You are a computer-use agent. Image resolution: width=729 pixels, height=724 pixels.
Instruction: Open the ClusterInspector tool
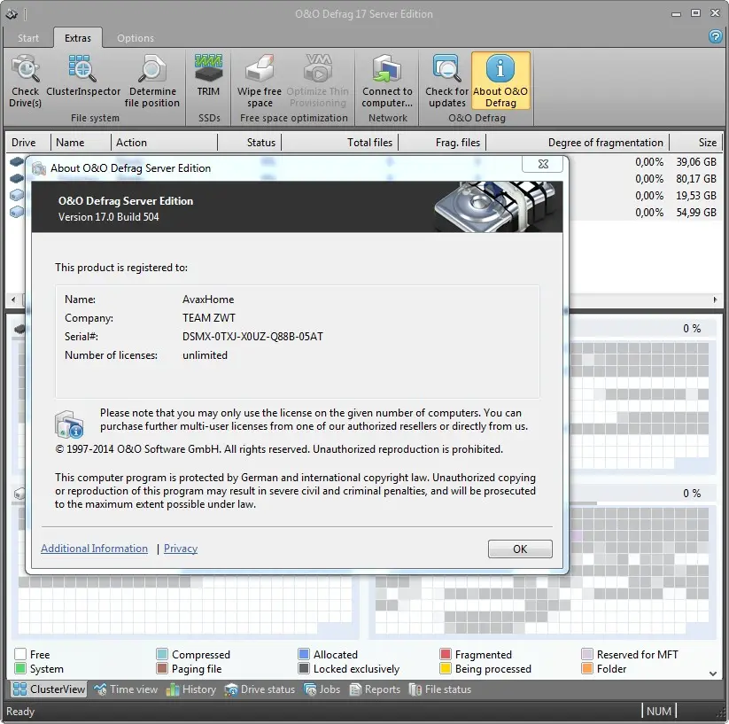[82, 81]
